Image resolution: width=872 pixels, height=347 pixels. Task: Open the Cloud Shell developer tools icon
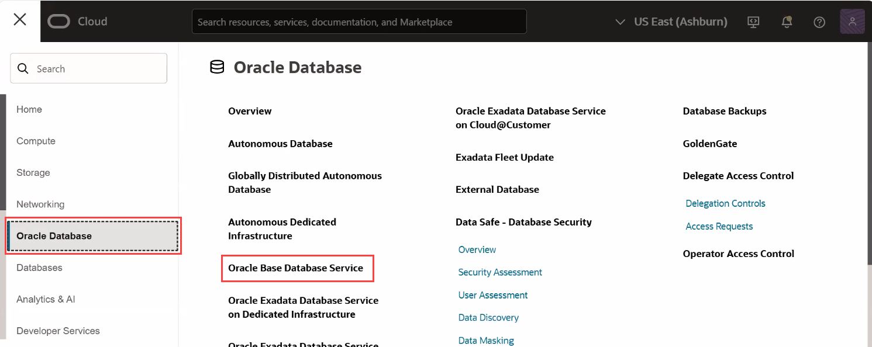tap(753, 22)
